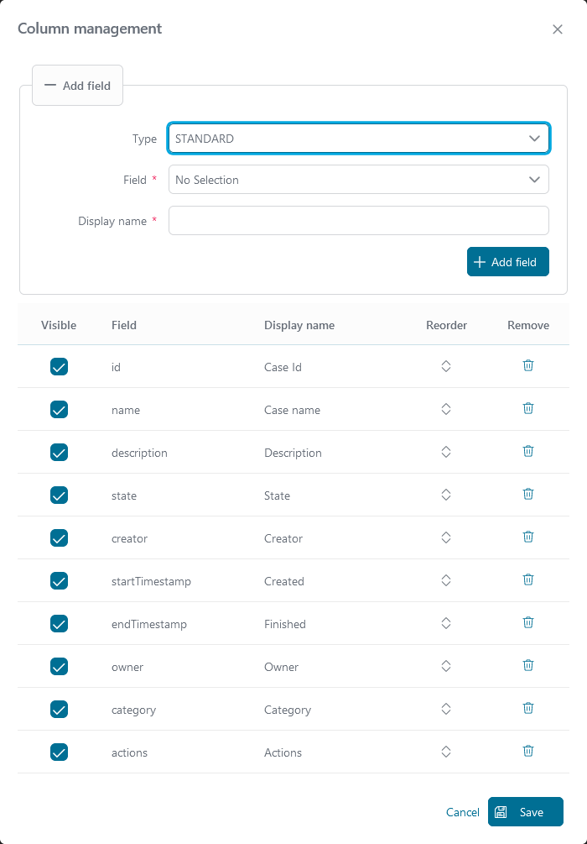Screen dimensions: 587x844
Task: Collapse the Add field section
Action: [x=77, y=86]
